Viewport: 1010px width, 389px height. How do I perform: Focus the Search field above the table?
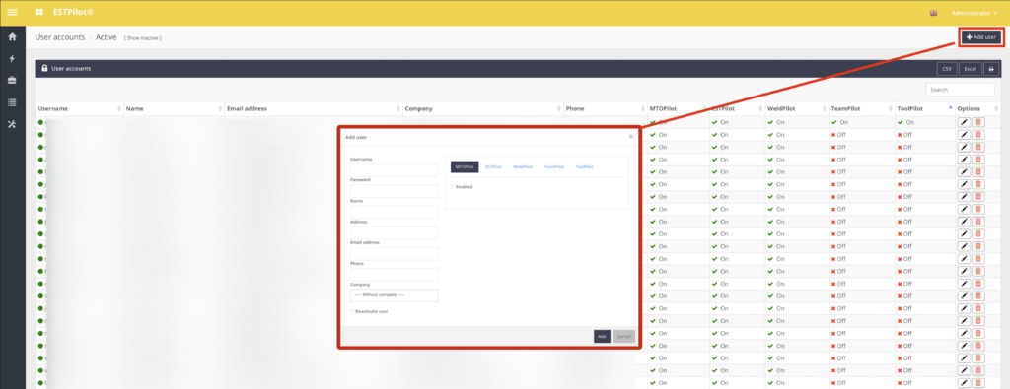960,90
